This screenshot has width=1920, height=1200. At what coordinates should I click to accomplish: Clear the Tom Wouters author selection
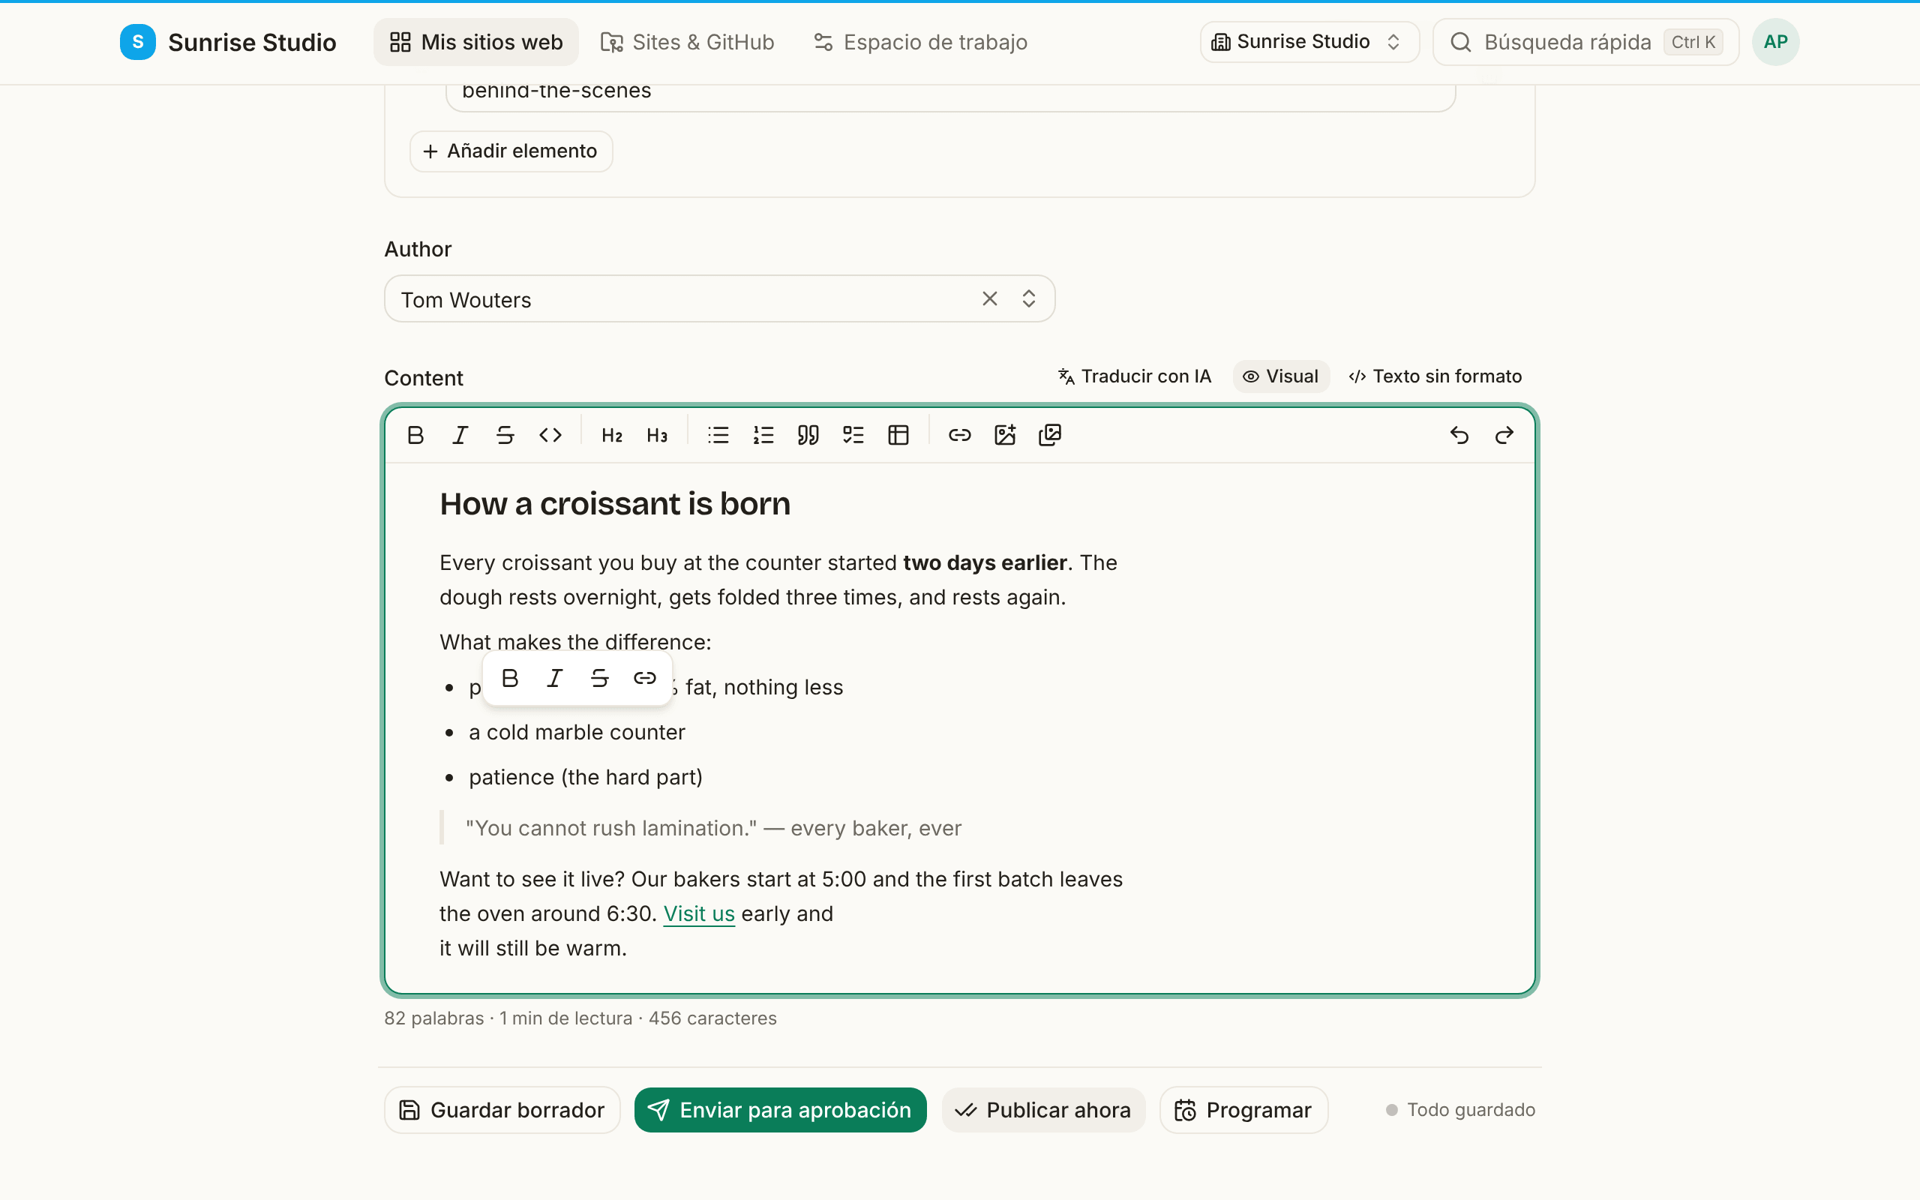(989, 298)
